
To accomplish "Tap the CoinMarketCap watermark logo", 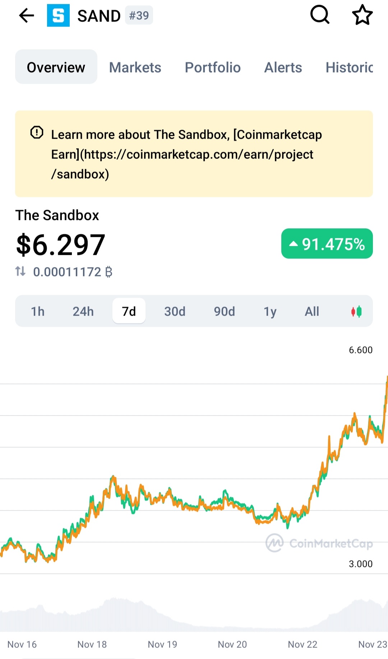I will (x=319, y=543).
